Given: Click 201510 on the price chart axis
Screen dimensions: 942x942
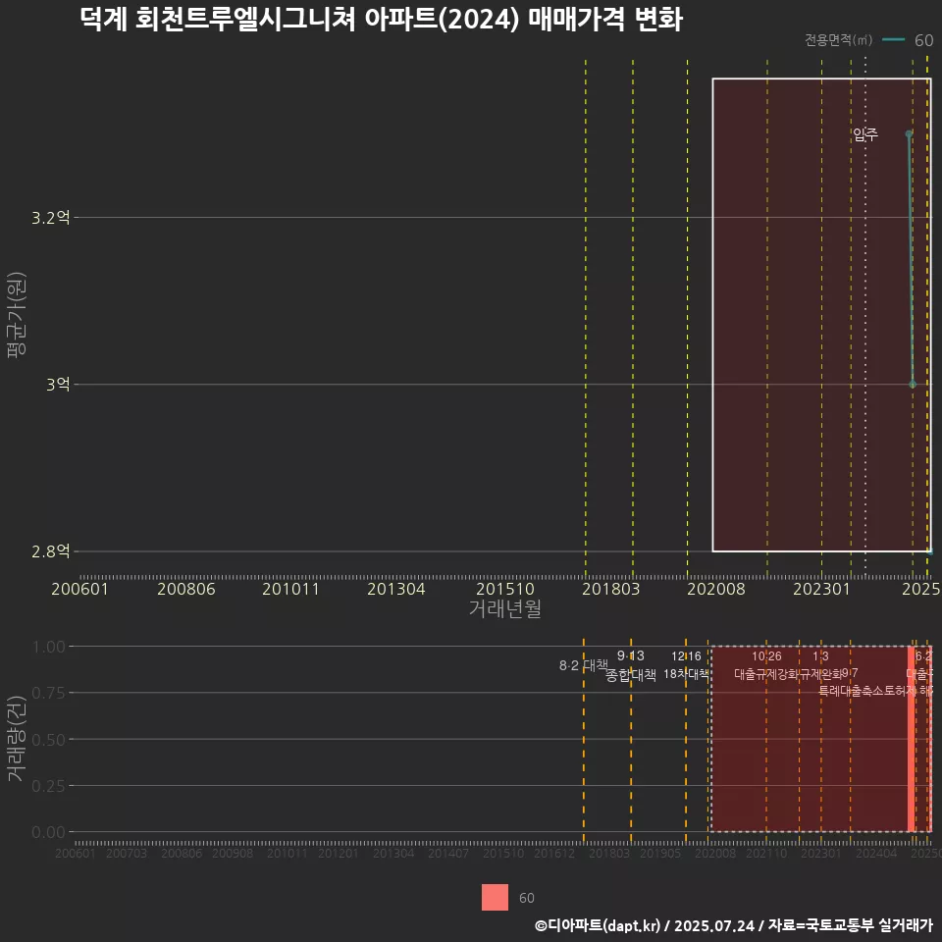Looking at the screenshot, I should tap(505, 589).
